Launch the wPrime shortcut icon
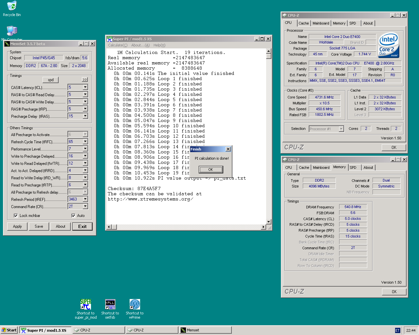419x335 pixels. click(135, 304)
